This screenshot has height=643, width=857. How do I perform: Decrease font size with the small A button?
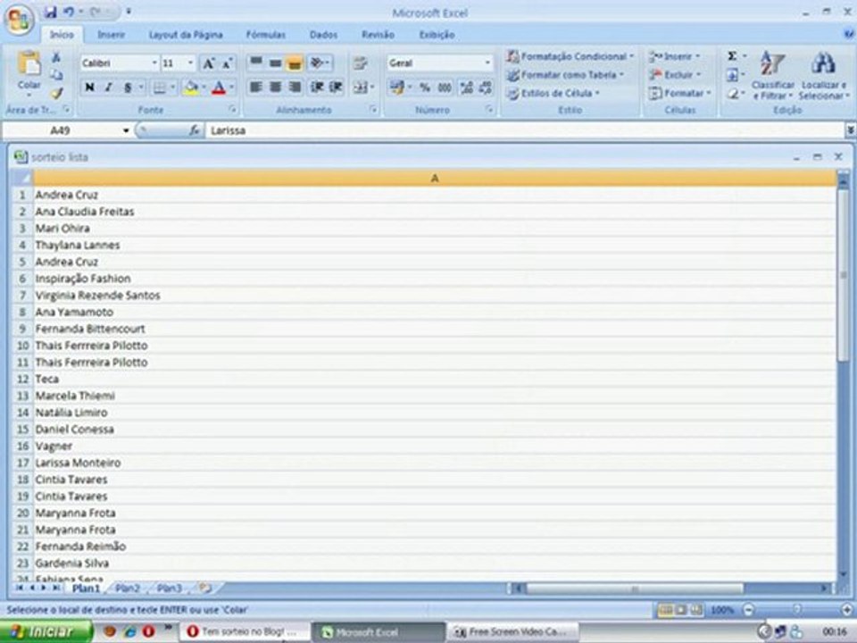point(228,63)
